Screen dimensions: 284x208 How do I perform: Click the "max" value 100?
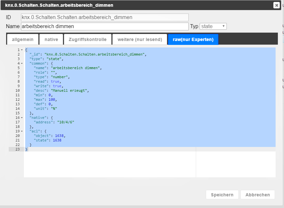click(52, 99)
